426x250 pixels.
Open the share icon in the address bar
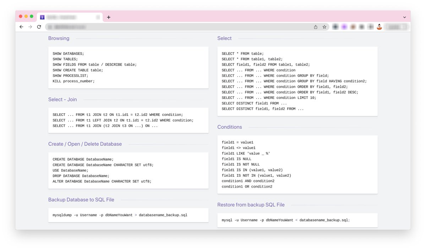pos(316,27)
